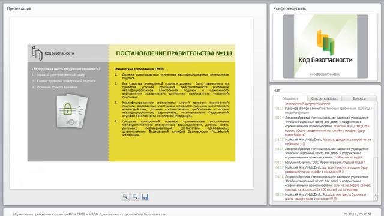The width and height of the screenshot is (384, 216).
Task: Click the webinar time counter 00:20:12 / 00:40:51
Action: pos(358,214)
